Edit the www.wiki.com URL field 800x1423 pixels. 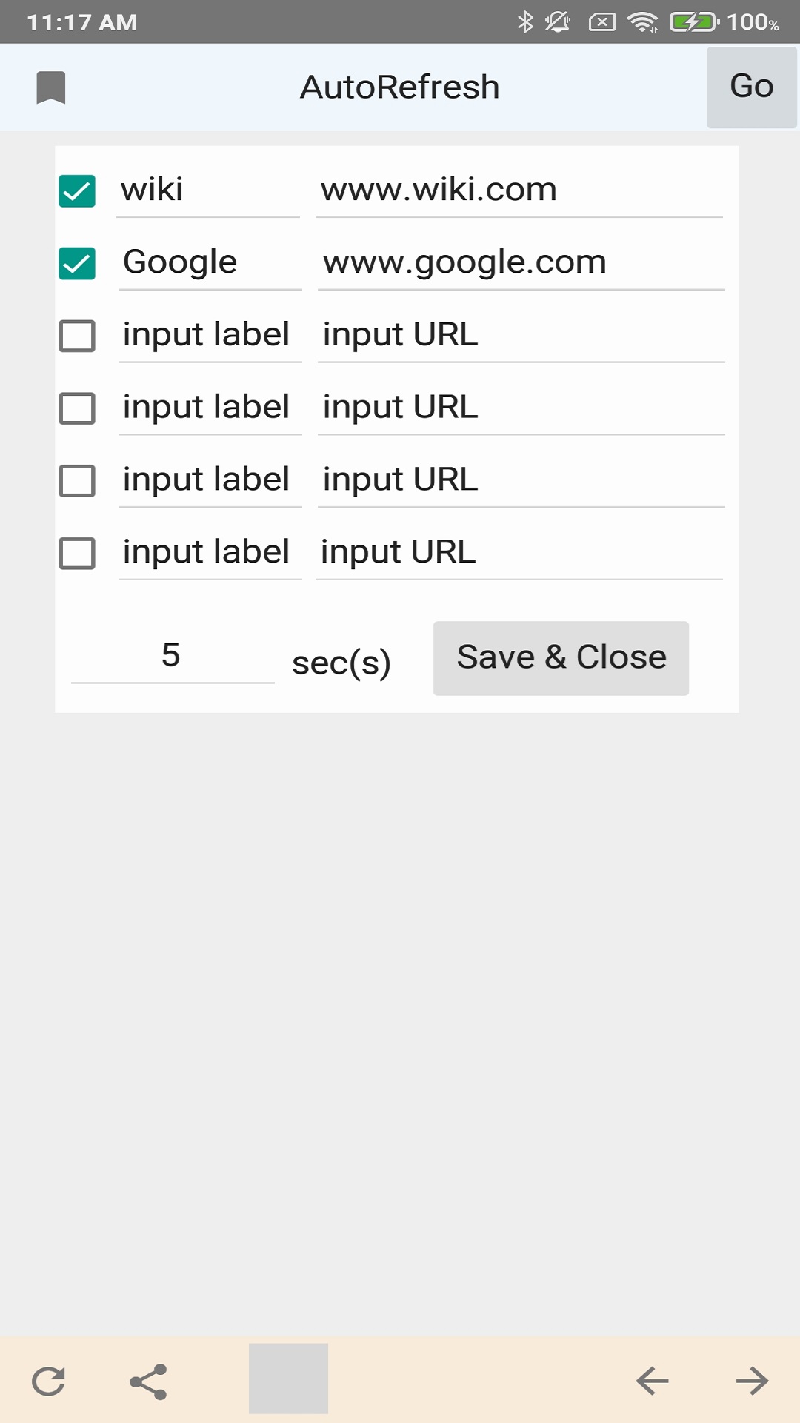(x=519, y=190)
